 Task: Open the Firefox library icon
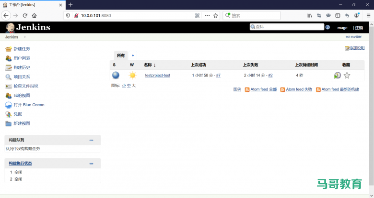click(x=310, y=15)
